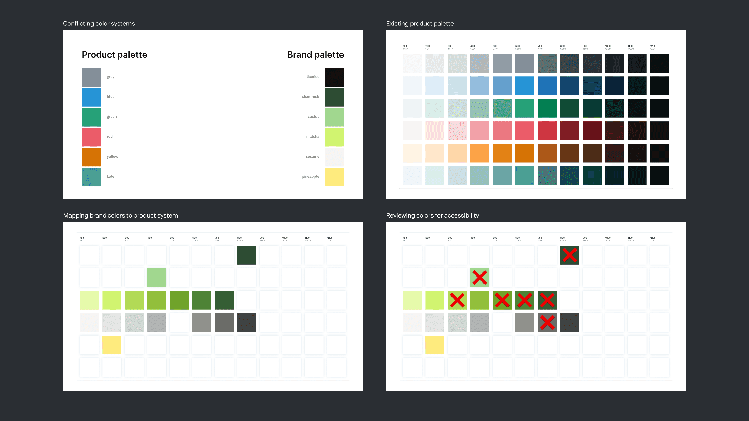Click the pineapple yellow swatch in mapping grid

[112, 345]
